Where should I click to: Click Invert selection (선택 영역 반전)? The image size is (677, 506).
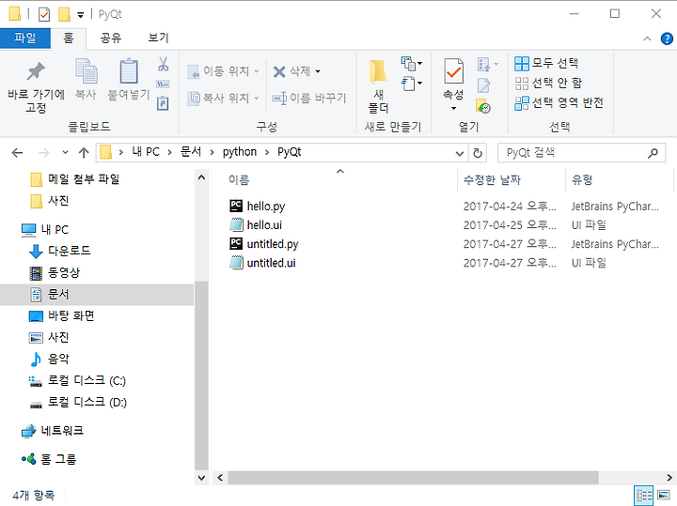tap(559, 103)
